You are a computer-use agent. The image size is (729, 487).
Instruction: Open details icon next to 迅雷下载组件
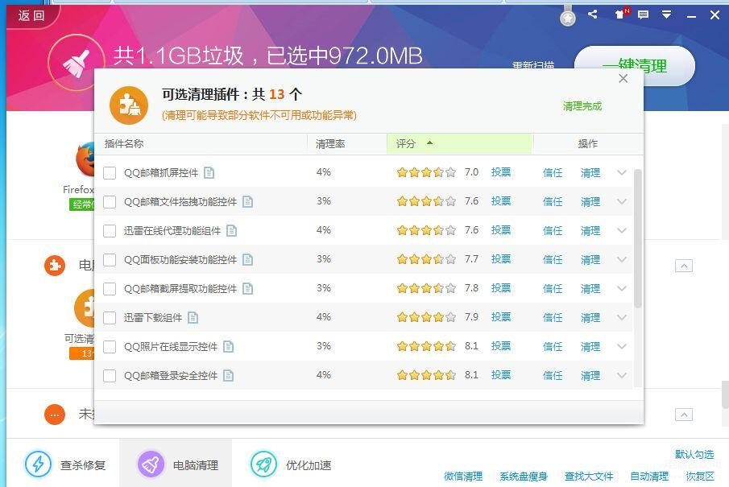[x=193, y=317]
